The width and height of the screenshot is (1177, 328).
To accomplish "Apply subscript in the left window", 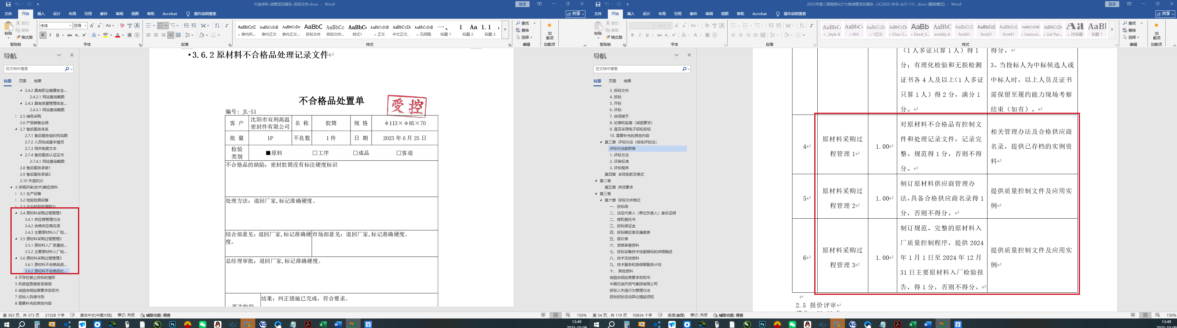I will [77, 35].
